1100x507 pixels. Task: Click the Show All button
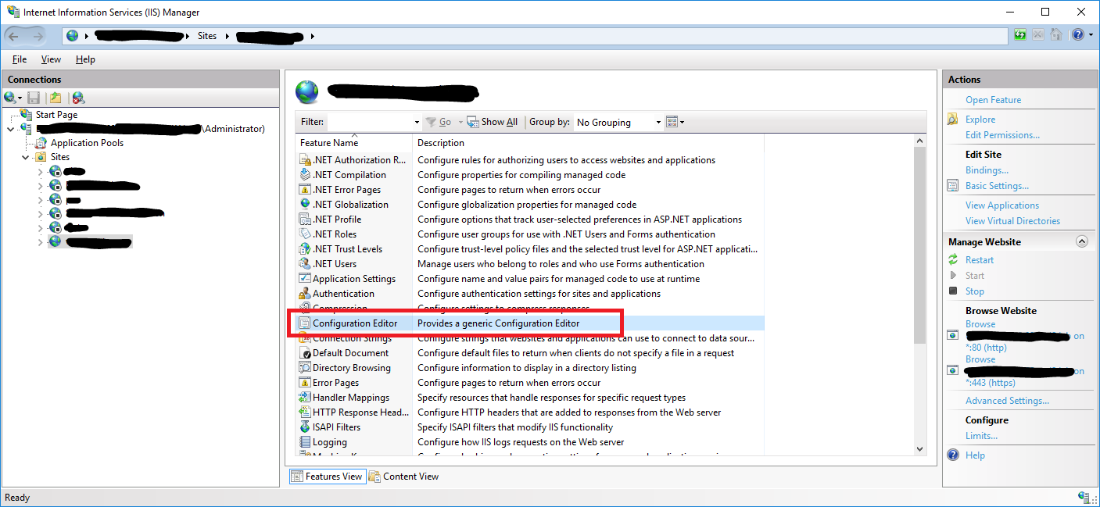click(493, 122)
